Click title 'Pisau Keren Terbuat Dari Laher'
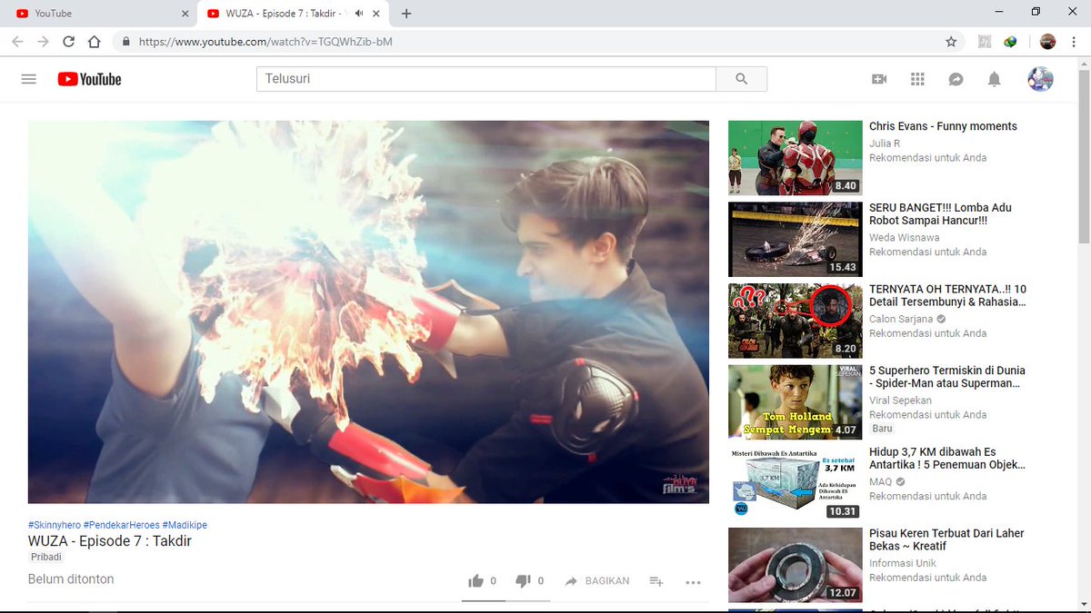The width and height of the screenshot is (1091, 613). (x=946, y=539)
